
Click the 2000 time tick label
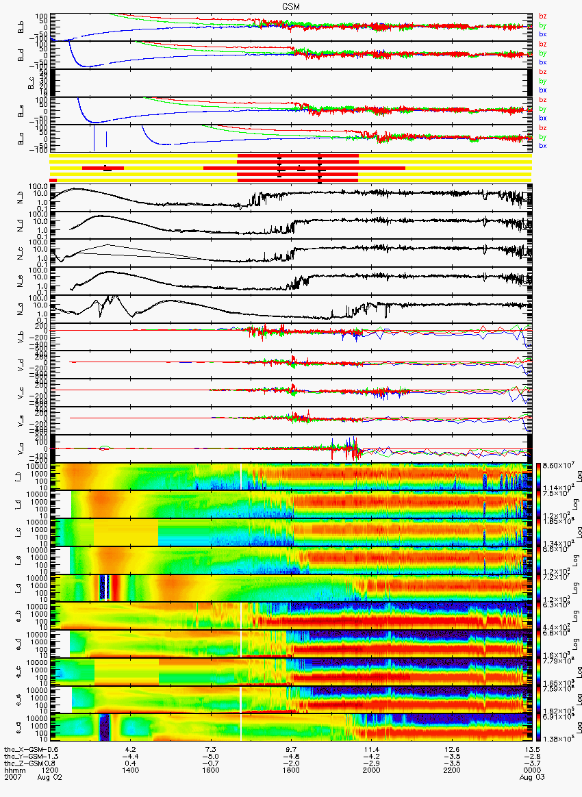tap(372, 769)
